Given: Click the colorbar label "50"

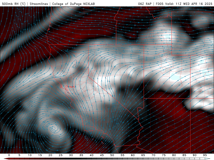Looking at the screenshot, I should pos(112,155).
